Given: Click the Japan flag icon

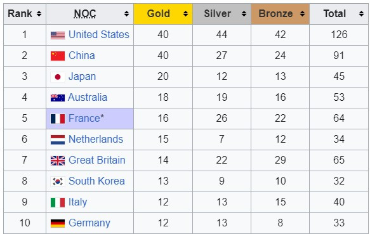Looking at the screenshot, I should coord(58,77).
